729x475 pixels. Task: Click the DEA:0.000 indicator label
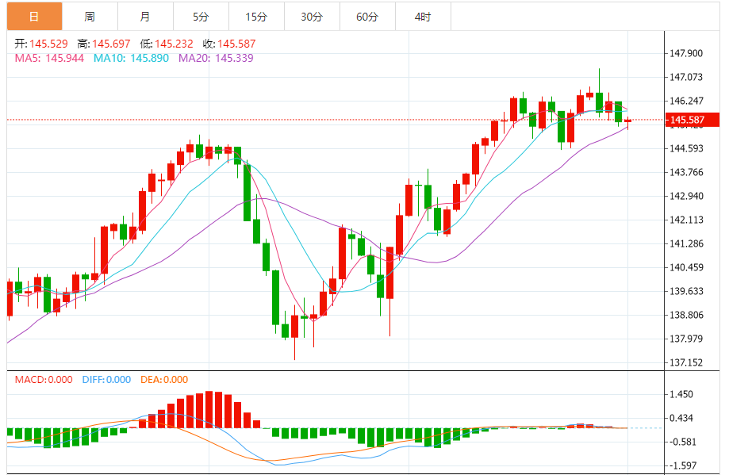point(164,380)
